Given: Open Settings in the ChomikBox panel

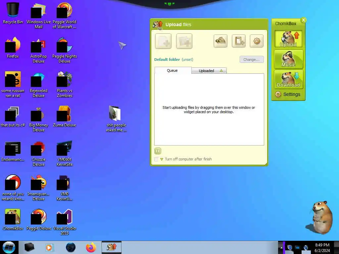Looking at the screenshot, I should (288, 94).
